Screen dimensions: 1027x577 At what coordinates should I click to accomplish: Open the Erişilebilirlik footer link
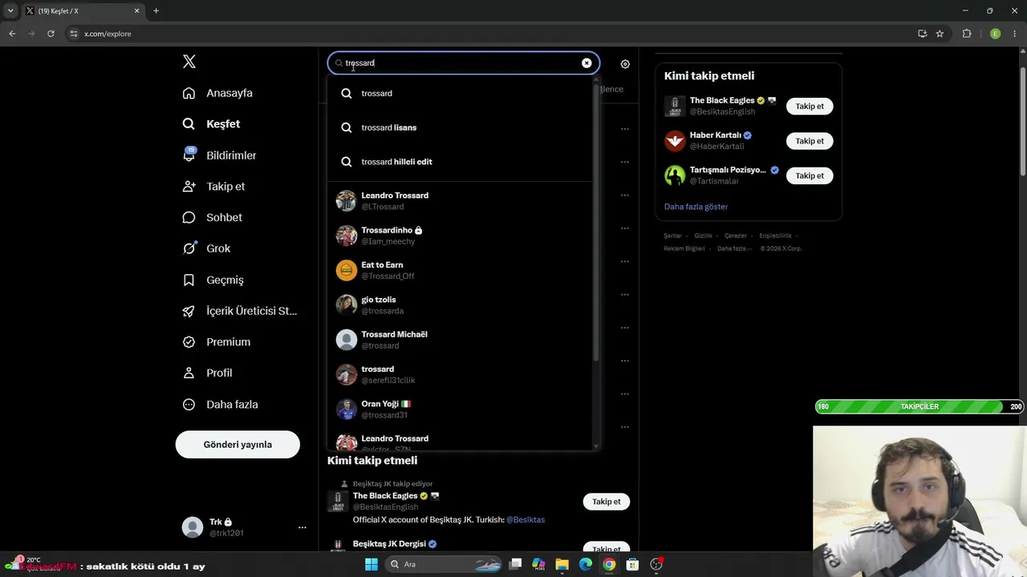point(775,236)
